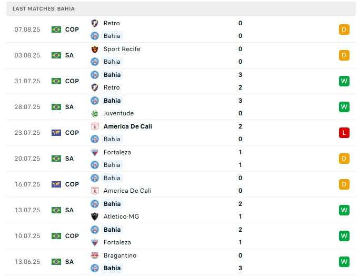Click Retro crest in 07.08.25 match
Image resolution: width=359 pixels, height=276 pixels.
tap(95, 23)
